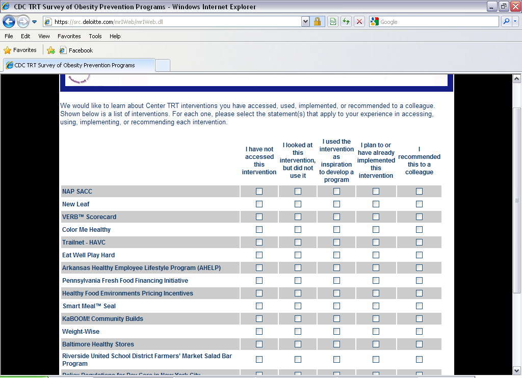Check 'I looked at' box for Color Me Healthy
Screen dimensions: 522x378
[x=298, y=230]
